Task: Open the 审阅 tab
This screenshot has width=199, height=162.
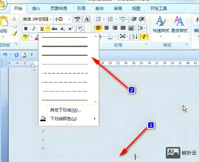Action: (118, 8)
